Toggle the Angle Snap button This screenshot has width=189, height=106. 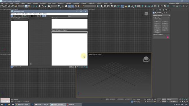point(73,6)
